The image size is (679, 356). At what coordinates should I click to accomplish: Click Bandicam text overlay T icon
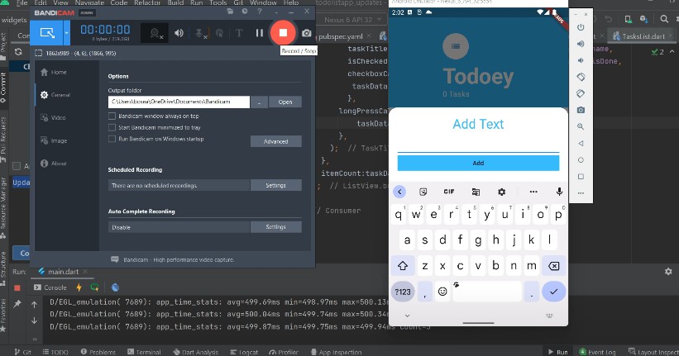(239, 33)
